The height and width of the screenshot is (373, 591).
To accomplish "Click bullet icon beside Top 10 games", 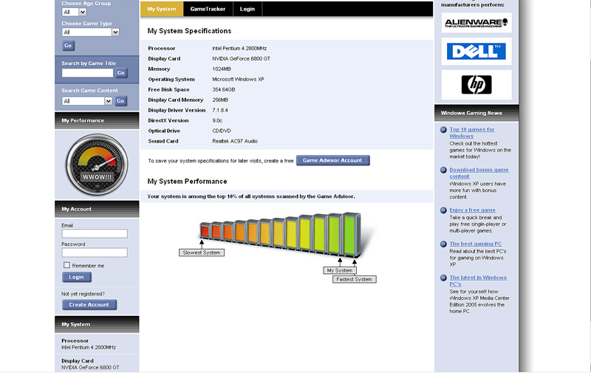I will pos(444,130).
